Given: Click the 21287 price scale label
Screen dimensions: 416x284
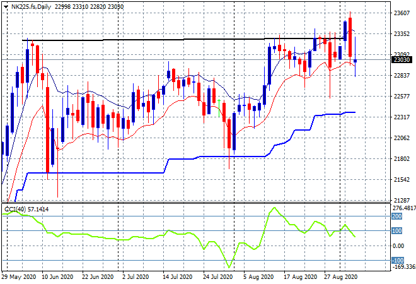Looking at the screenshot, I should click(402, 200).
